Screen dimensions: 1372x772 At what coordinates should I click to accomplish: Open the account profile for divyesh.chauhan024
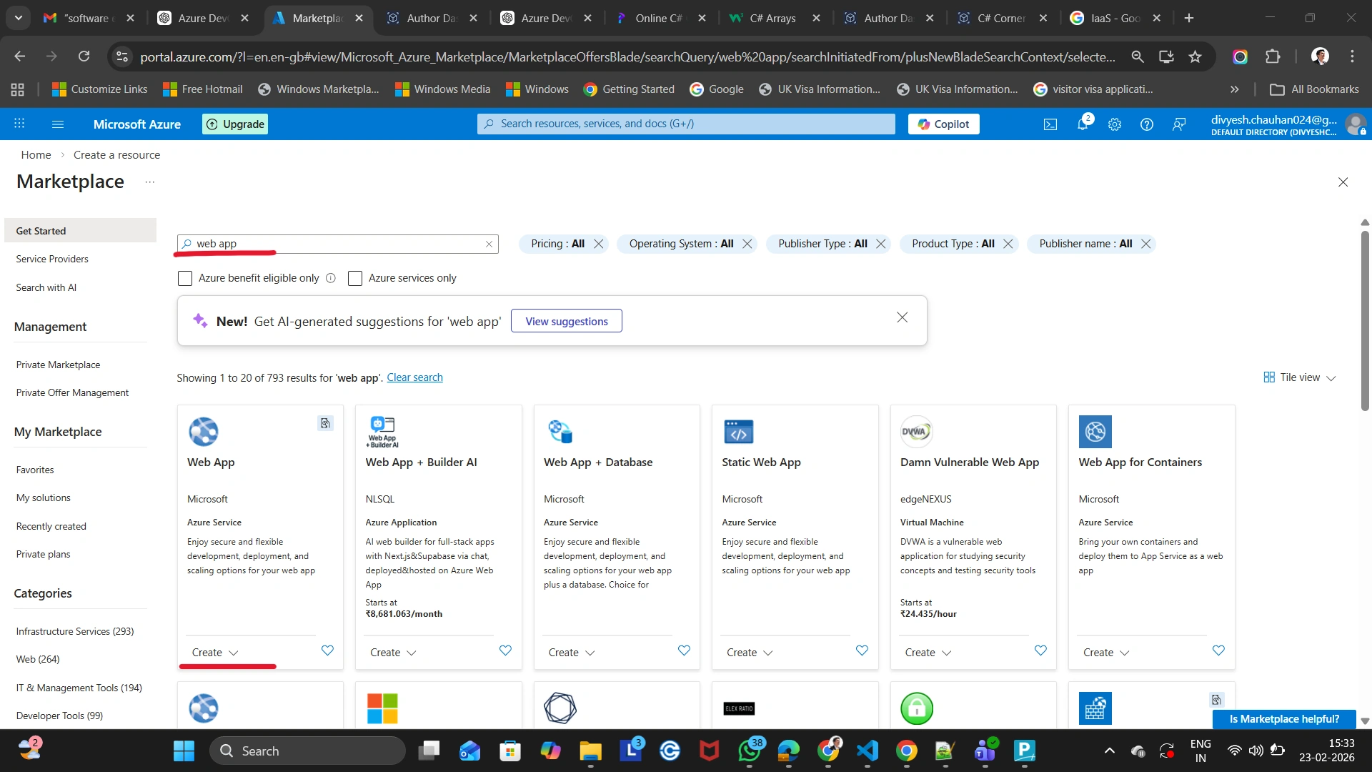1288,124
